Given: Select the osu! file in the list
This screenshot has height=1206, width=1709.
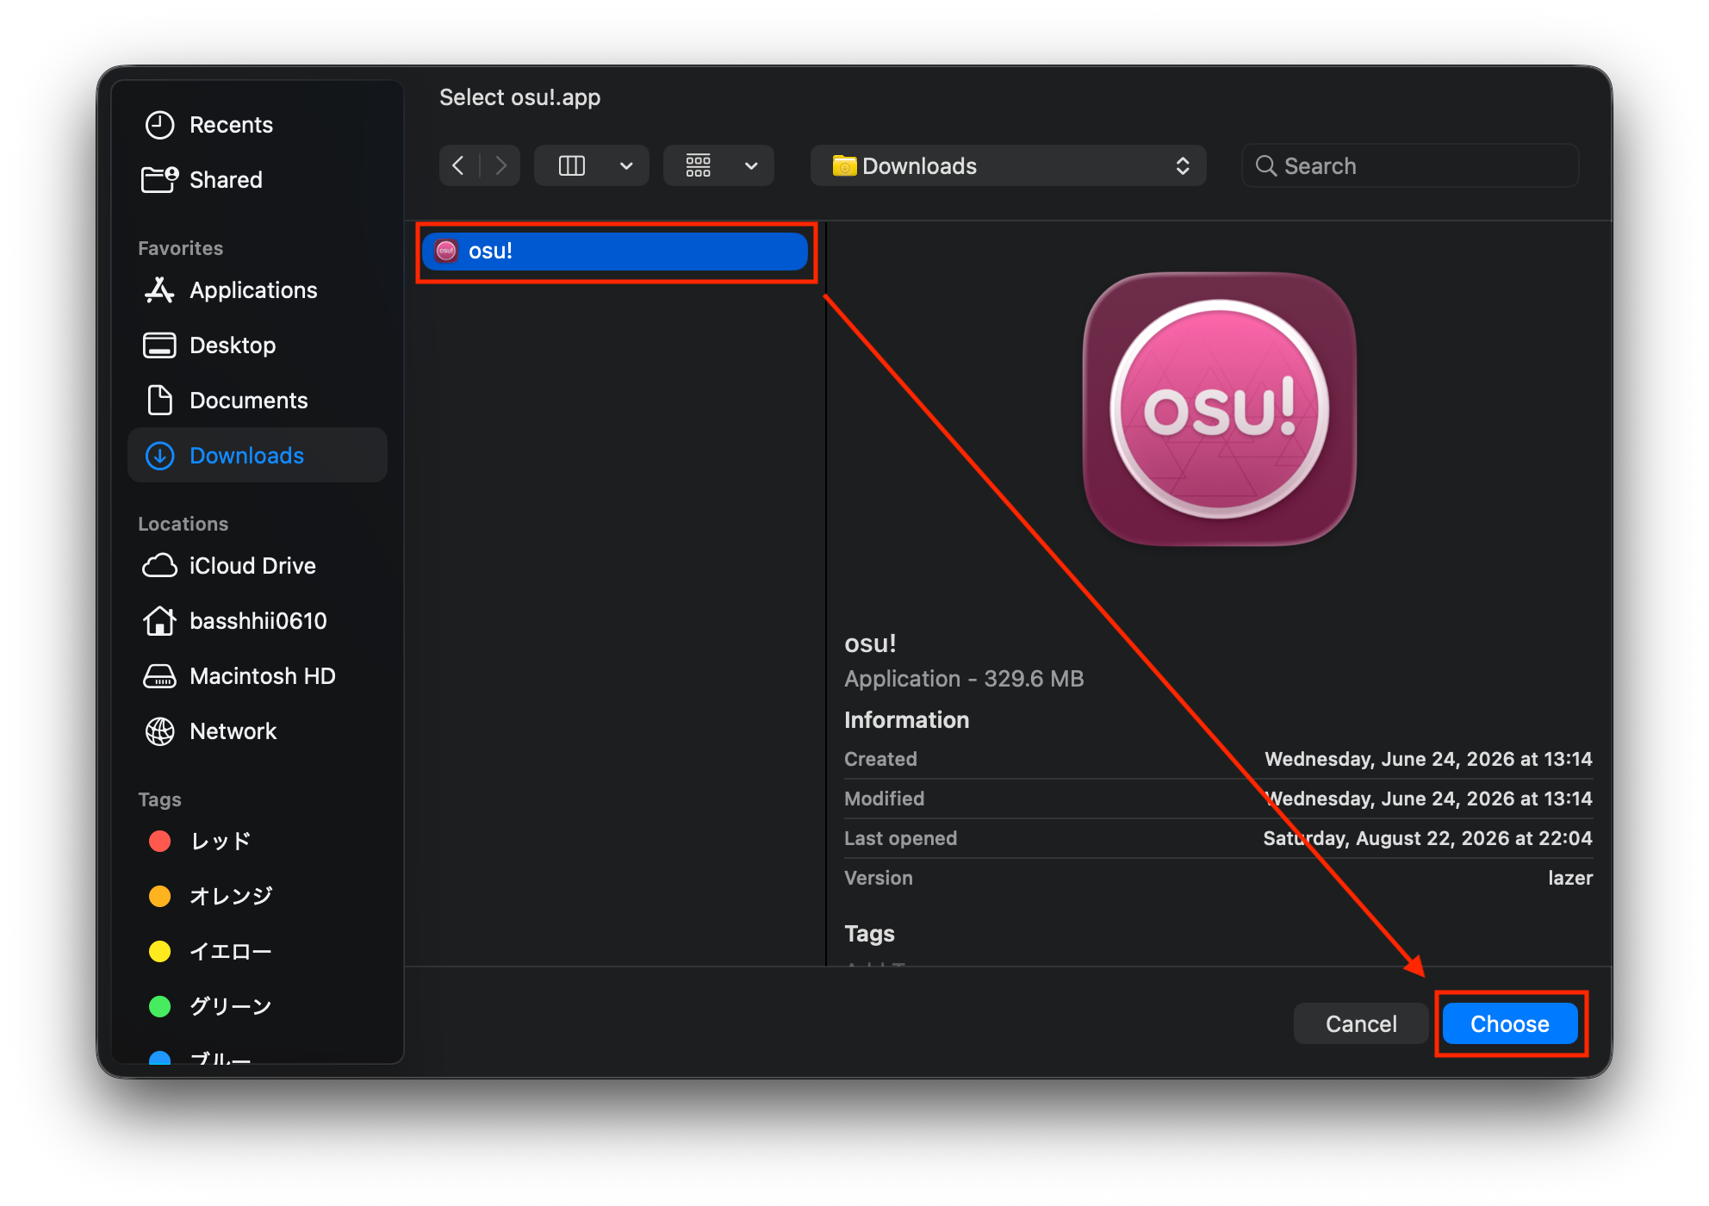Looking at the screenshot, I should pos(615,252).
